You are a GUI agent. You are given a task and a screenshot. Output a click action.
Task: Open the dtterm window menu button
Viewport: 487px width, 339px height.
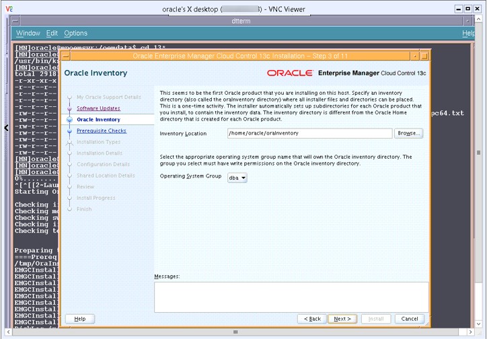(15, 21)
